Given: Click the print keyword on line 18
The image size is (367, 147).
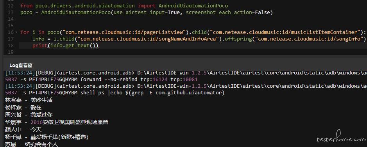Looking at the screenshot, I should 40,46.
